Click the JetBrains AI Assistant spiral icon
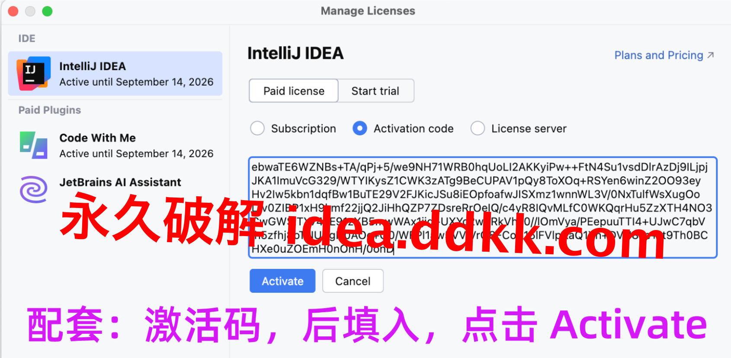Image resolution: width=731 pixels, height=358 pixels. point(34,189)
